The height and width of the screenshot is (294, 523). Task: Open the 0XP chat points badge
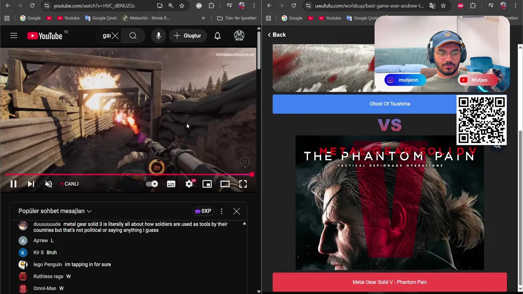tap(203, 211)
